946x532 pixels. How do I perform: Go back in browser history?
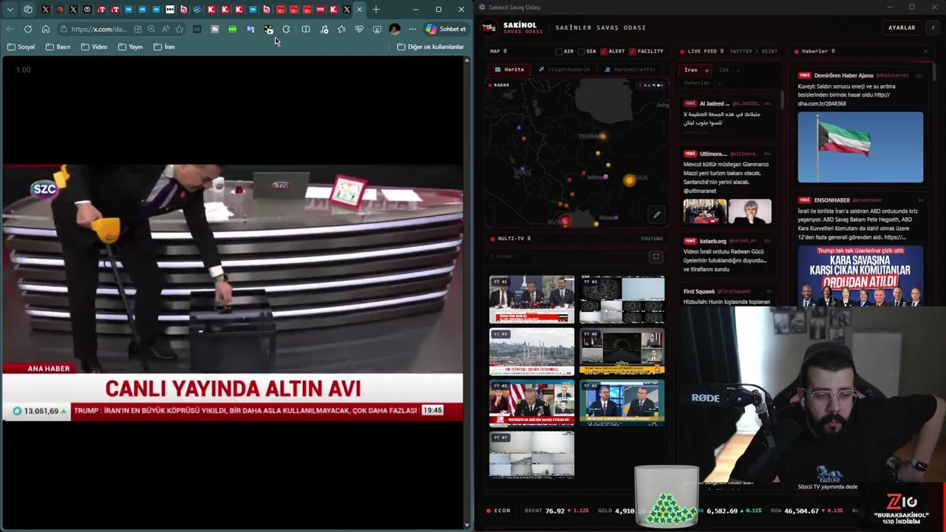10,29
